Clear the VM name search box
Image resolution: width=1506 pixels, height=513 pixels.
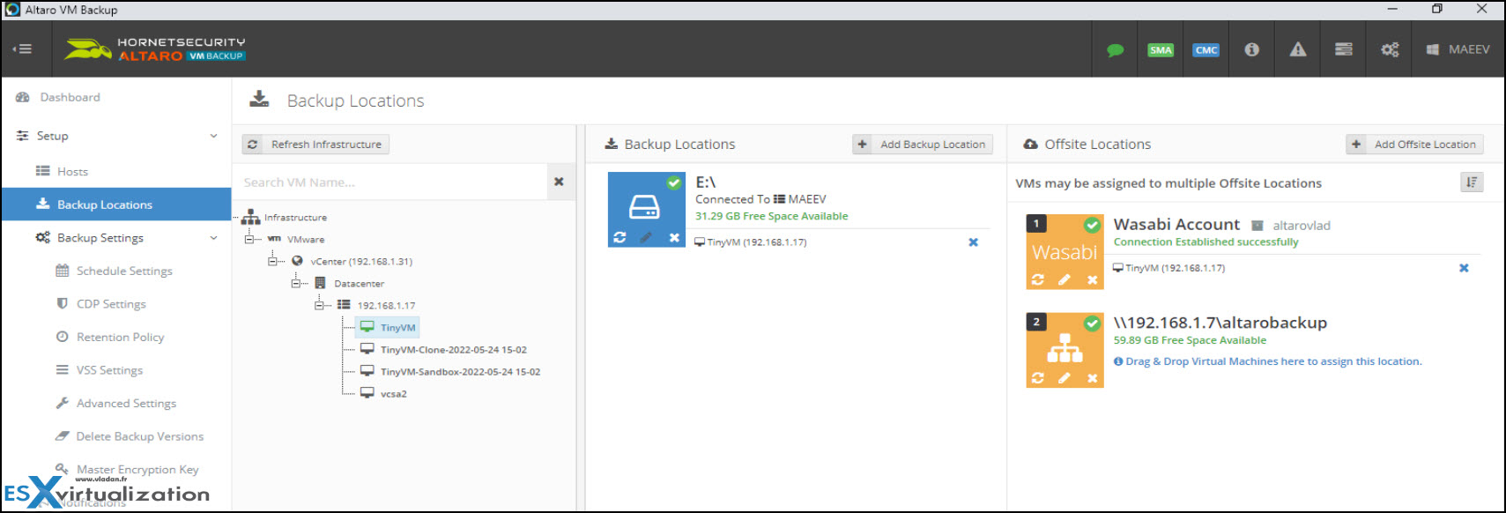[559, 182]
